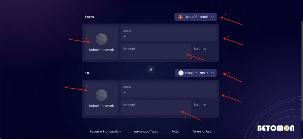Open Advanced Tools link

(x=146, y=132)
